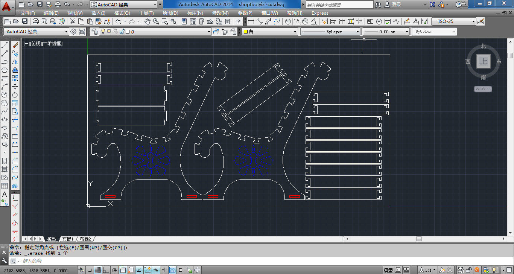Image resolution: width=514 pixels, height=274 pixels.
Task: Click the 上 top face of ViewCube
Action: (484, 61)
